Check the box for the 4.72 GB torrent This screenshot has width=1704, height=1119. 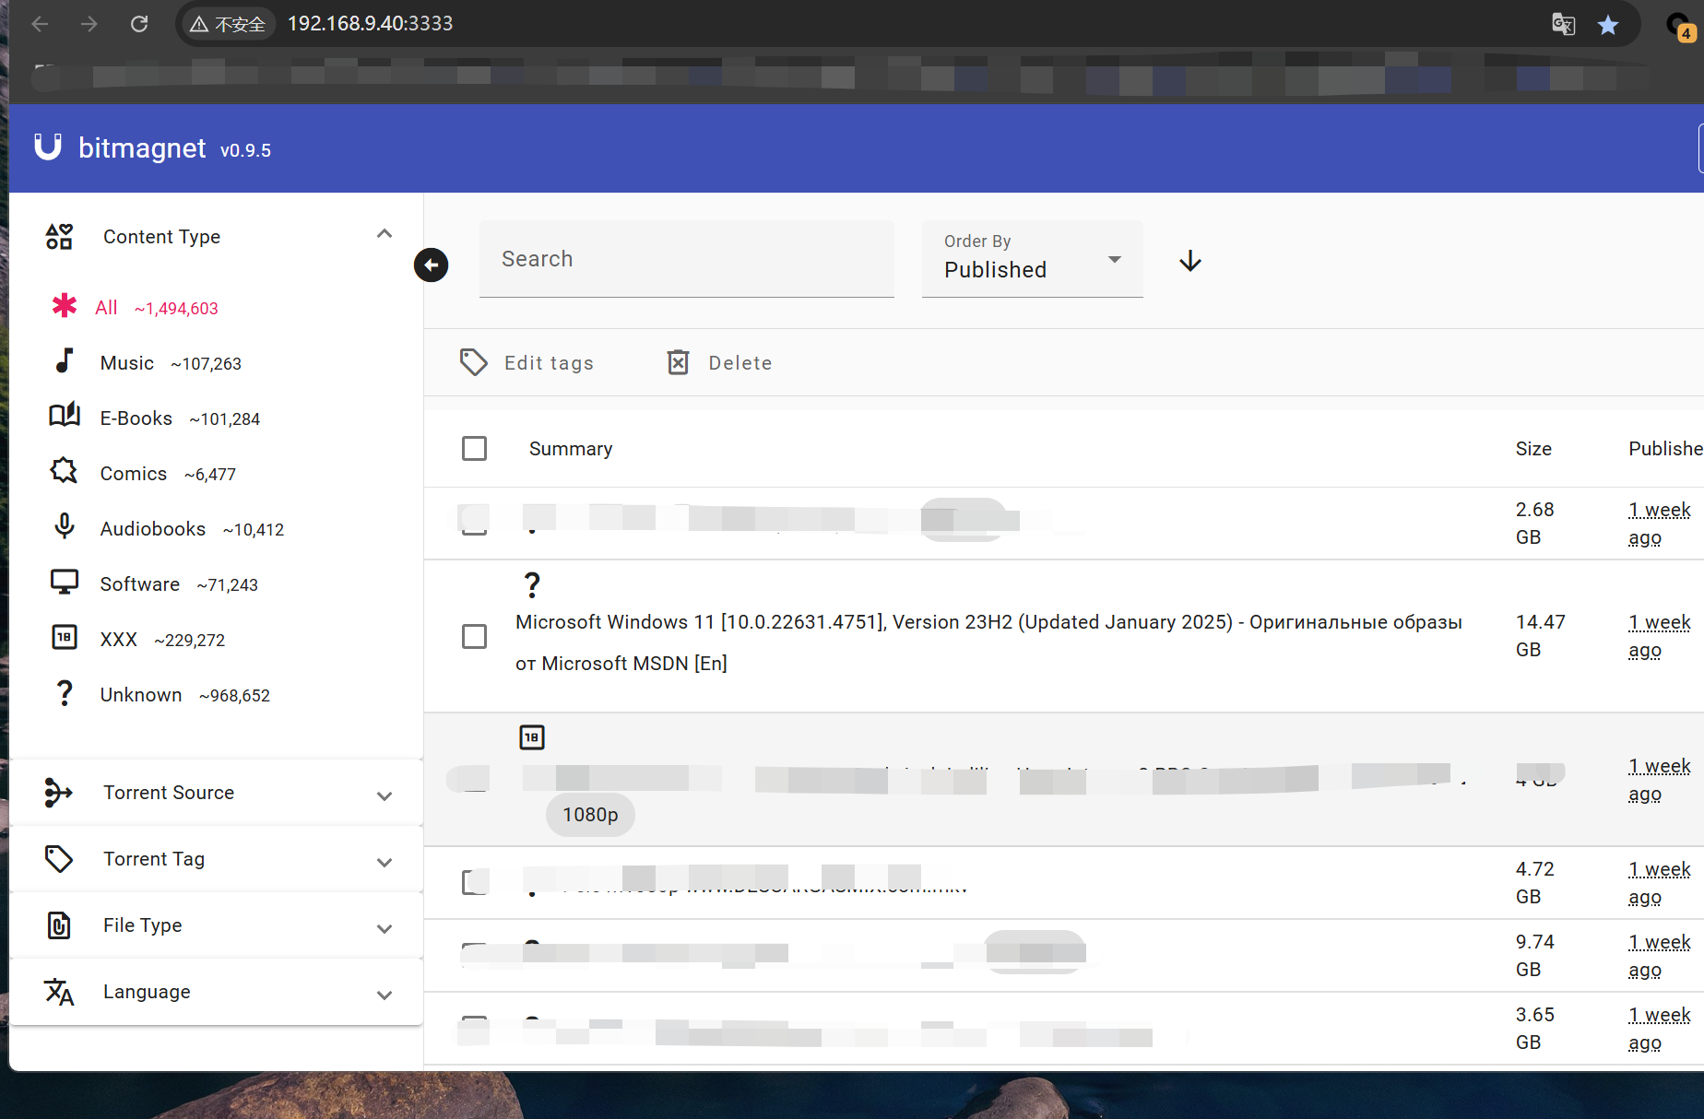pyautogui.click(x=474, y=882)
